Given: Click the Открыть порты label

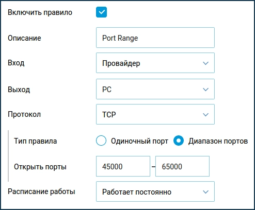Looking at the screenshot, I should click(40, 167).
